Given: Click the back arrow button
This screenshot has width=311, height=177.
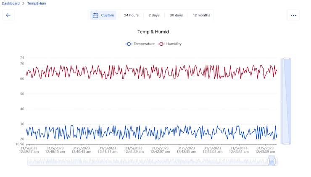Looking at the screenshot, I should [8, 16].
